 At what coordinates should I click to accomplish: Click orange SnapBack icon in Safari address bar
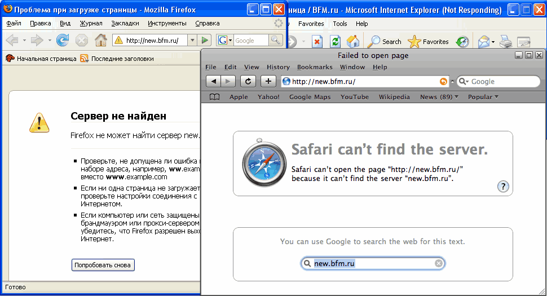443,81
